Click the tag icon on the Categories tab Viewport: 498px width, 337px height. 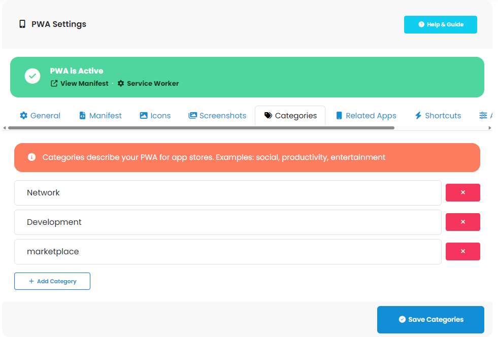coord(268,115)
